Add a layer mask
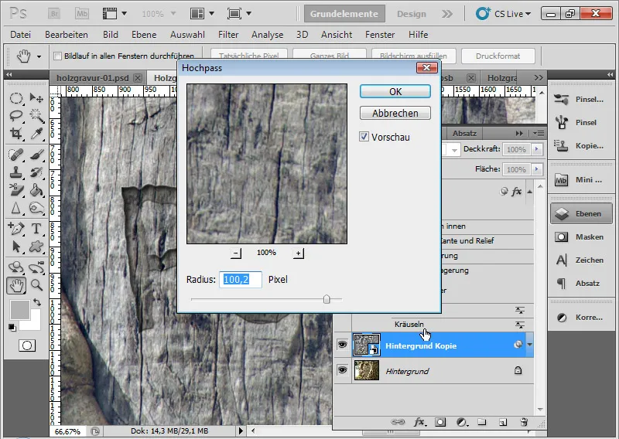This screenshot has width=619, height=439. tap(440, 422)
